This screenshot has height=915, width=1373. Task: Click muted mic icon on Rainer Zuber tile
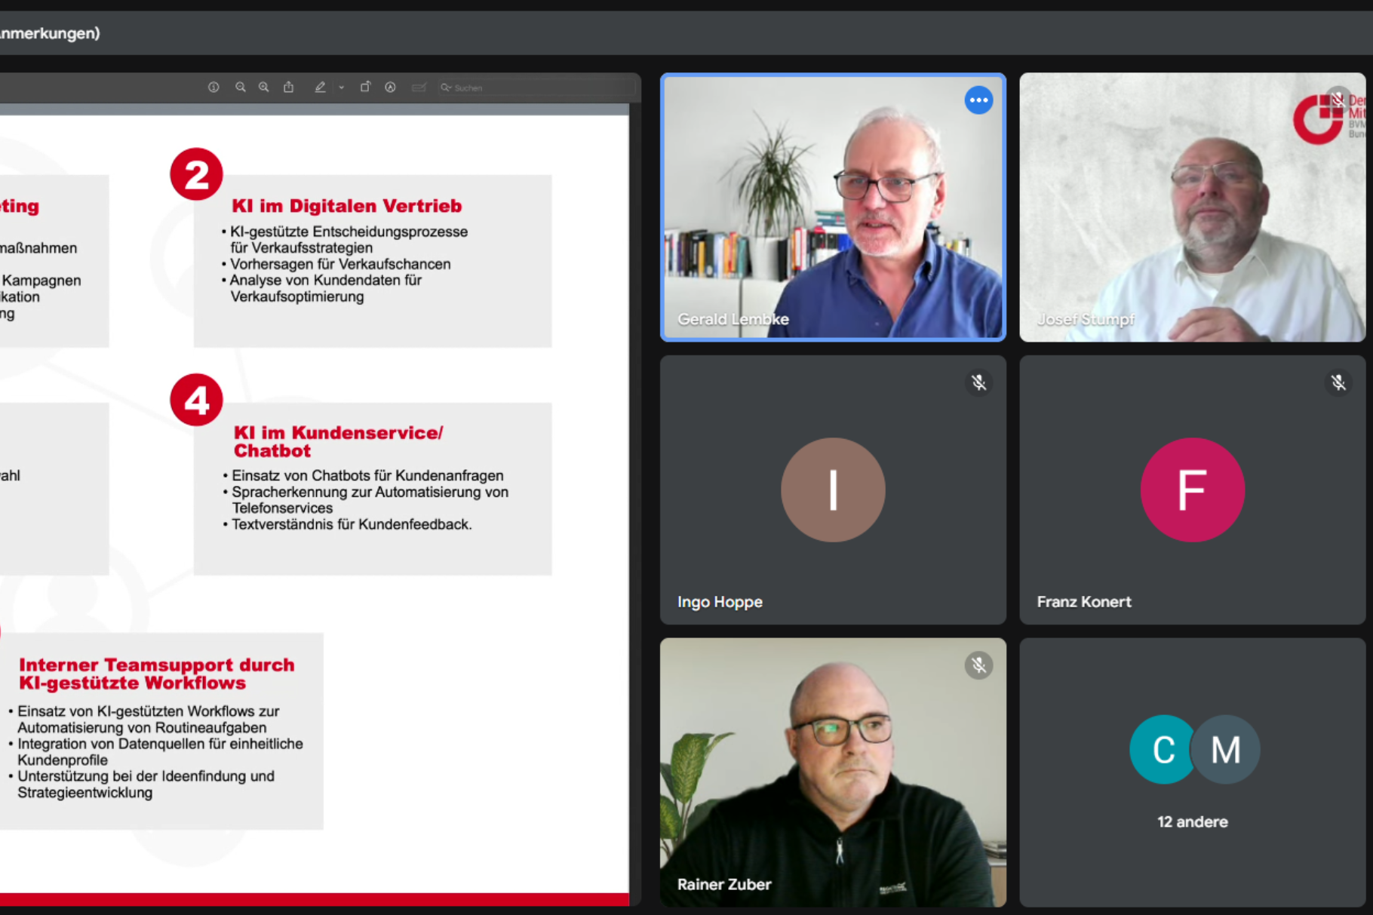click(978, 665)
